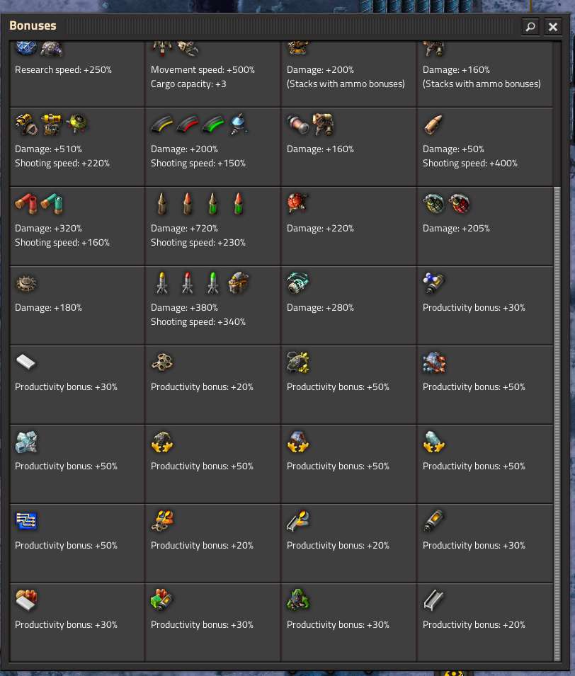Select the ice crystals productivity icon
Image resolution: width=575 pixels, height=676 pixels.
25,442
